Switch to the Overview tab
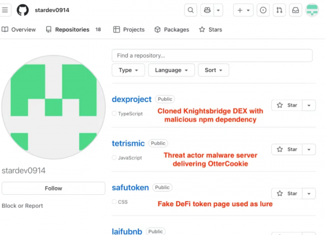The width and height of the screenshot is (326, 235). click(19, 30)
